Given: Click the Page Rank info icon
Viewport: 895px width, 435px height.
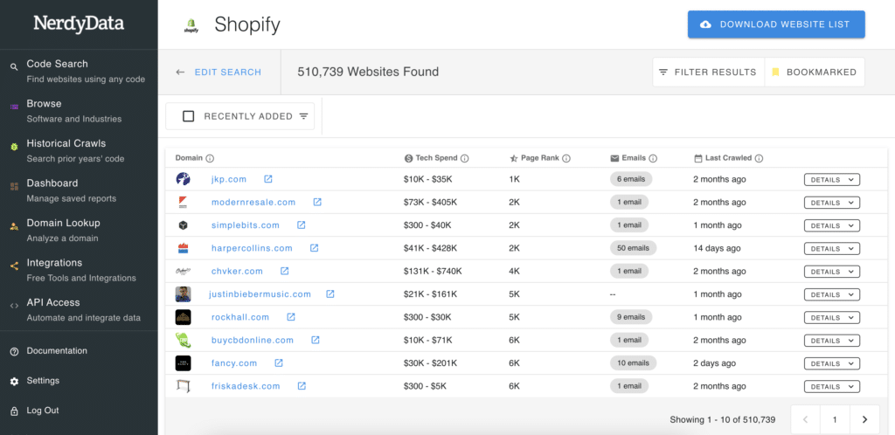Looking at the screenshot, I should pos(566,158).
